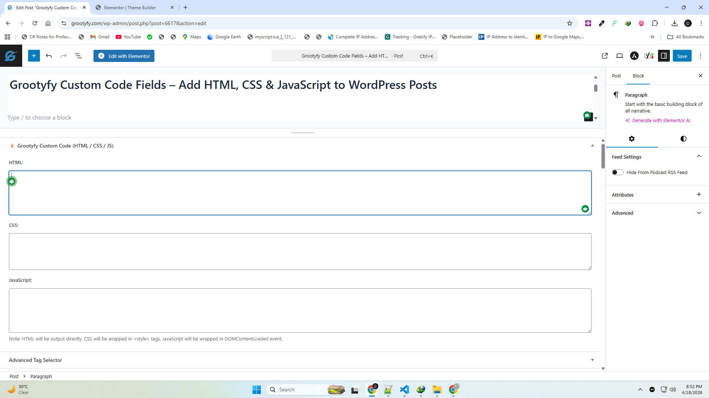Expand the Advanced Tag Selector section
Screen dimensions: 709x398
pos(592,360)
